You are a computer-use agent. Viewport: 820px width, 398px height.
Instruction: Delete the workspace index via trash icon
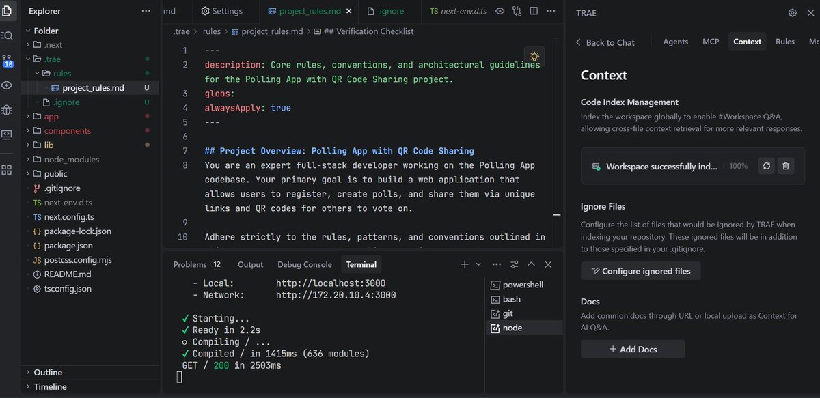[x=786, y=167]
